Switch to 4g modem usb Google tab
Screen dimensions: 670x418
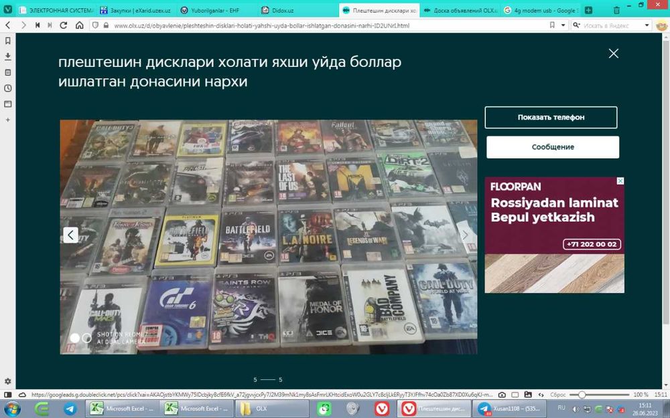tap(541, 10)
